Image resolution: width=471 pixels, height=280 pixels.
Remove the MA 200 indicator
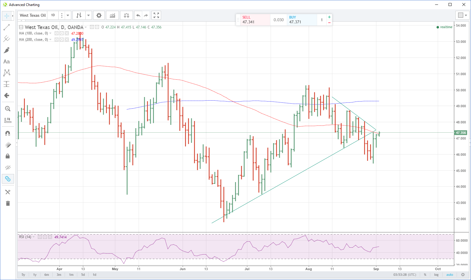(67, 40)
